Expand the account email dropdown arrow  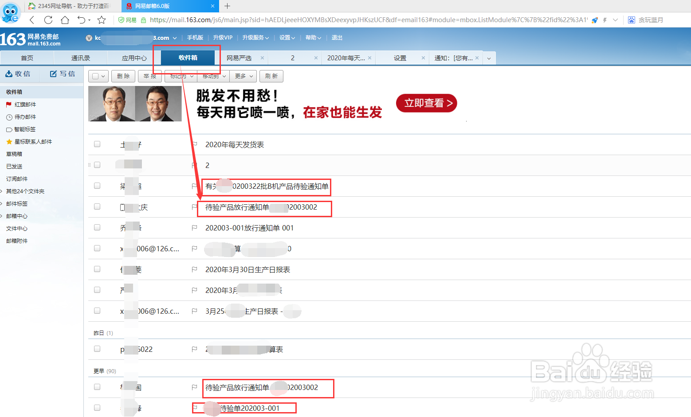coord(175,38)
